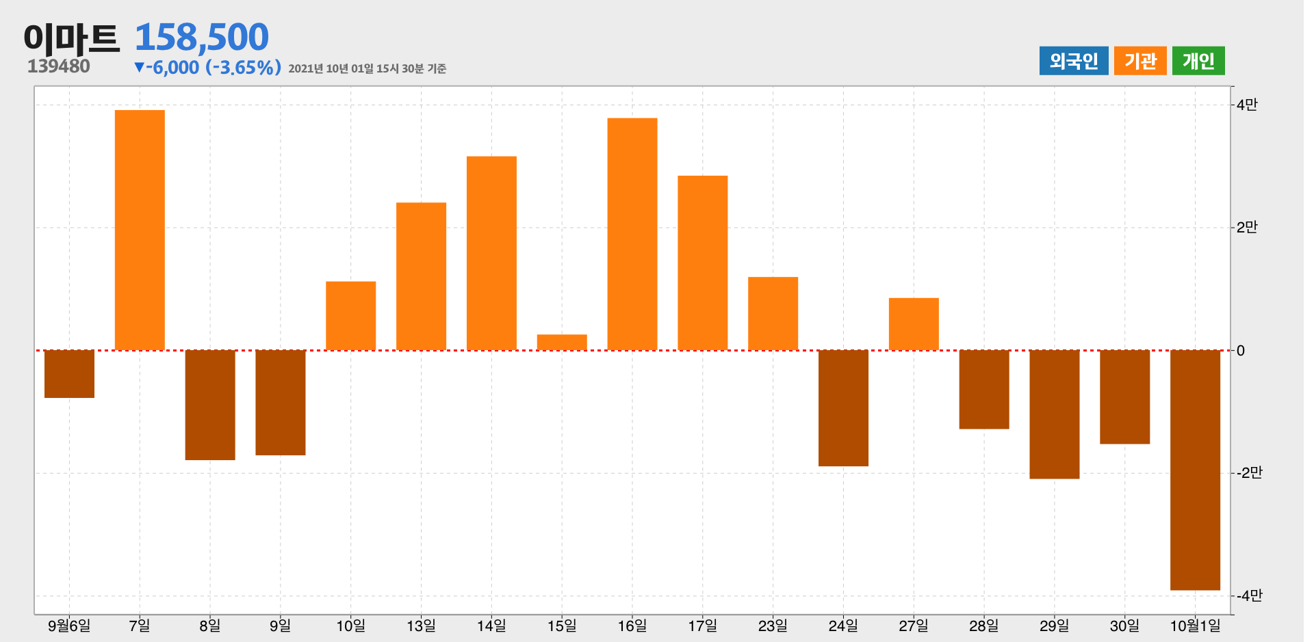Click the 29일 x-axis date label
This screenshot has height=642, width=1314.
[x=1055, y=626]
